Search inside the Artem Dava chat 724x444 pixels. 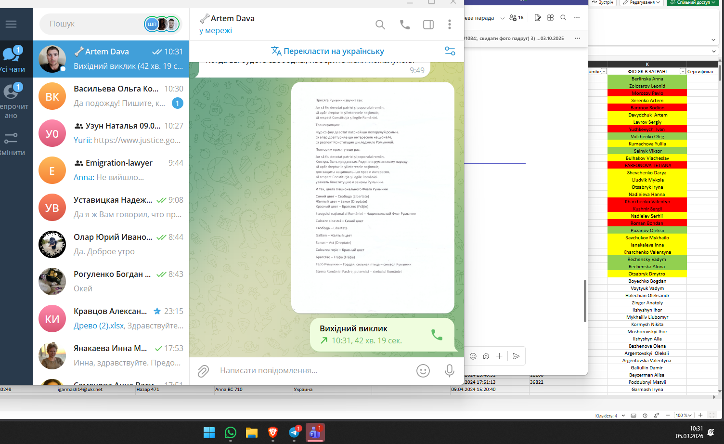point(380,25)
